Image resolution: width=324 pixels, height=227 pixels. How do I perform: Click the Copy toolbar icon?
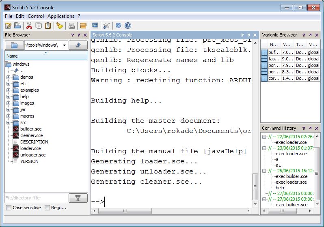[39, 26]
